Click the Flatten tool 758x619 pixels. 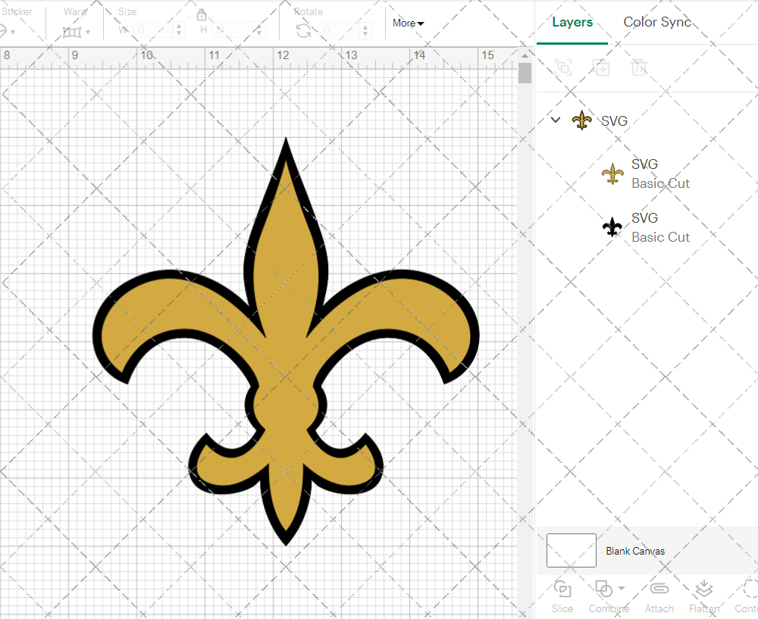[x=704, y=596]
